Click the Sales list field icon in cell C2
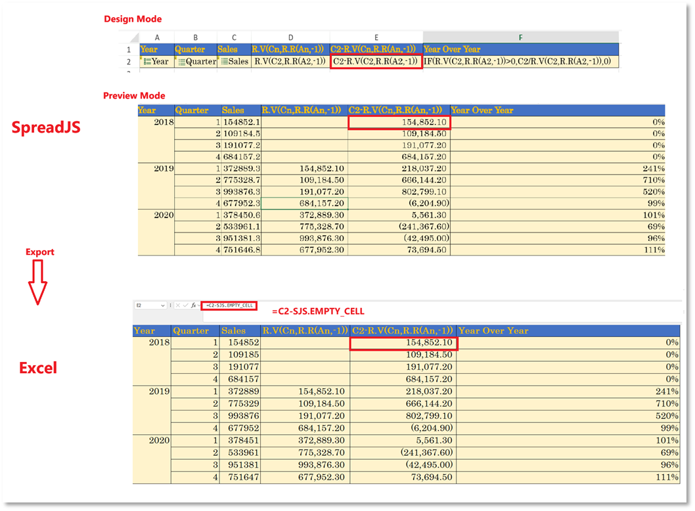Screen dimensions: 695x511 [x=225, y=62]
